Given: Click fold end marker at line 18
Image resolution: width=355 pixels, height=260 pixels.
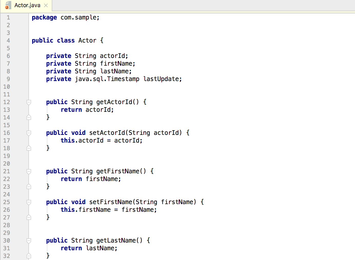Looking at the screenshot, I should (x=29, y=148).
